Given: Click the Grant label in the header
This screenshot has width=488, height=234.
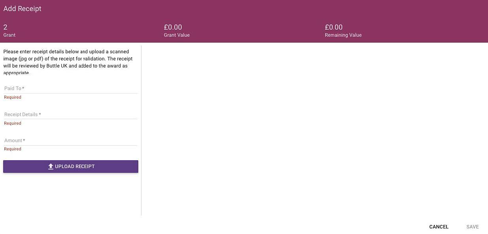Looking at the screenshot, I should coord(9,35).
